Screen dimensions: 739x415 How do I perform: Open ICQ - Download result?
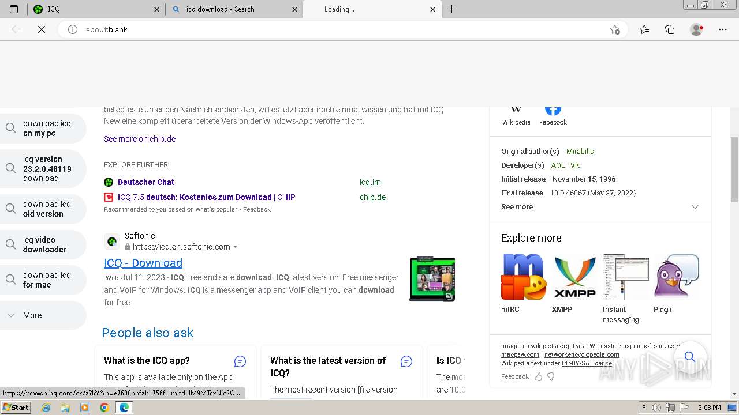click(x=143, y=263)
